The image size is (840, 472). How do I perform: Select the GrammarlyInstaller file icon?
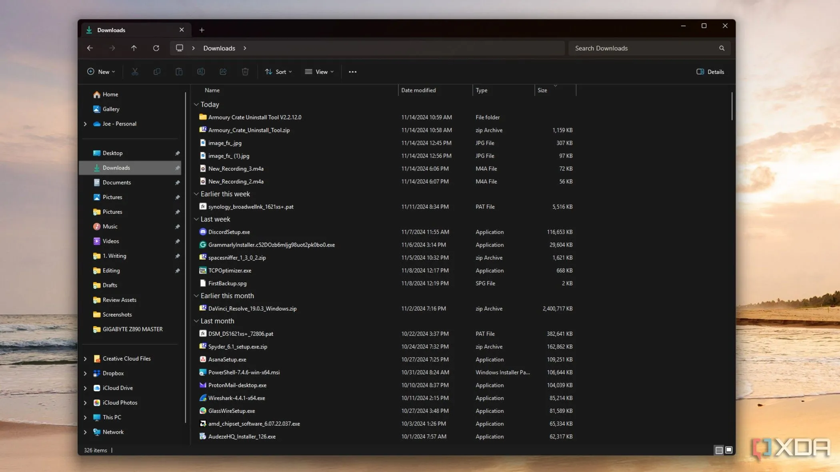(203, 245)
